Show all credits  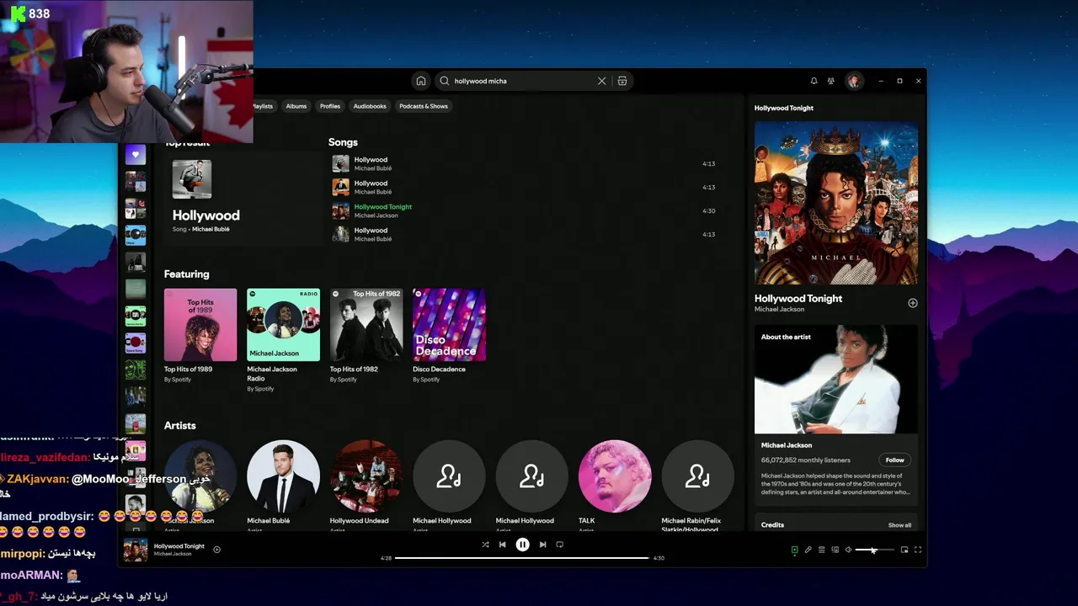tap(899, 525)
